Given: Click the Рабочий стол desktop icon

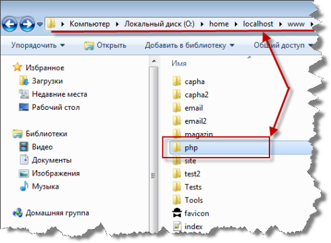Looking at the screenshot, I should pos(24,107).
